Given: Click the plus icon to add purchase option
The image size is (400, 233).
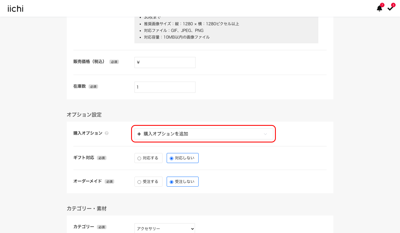Looking at the screenshot, I should (x=139, y=134).
